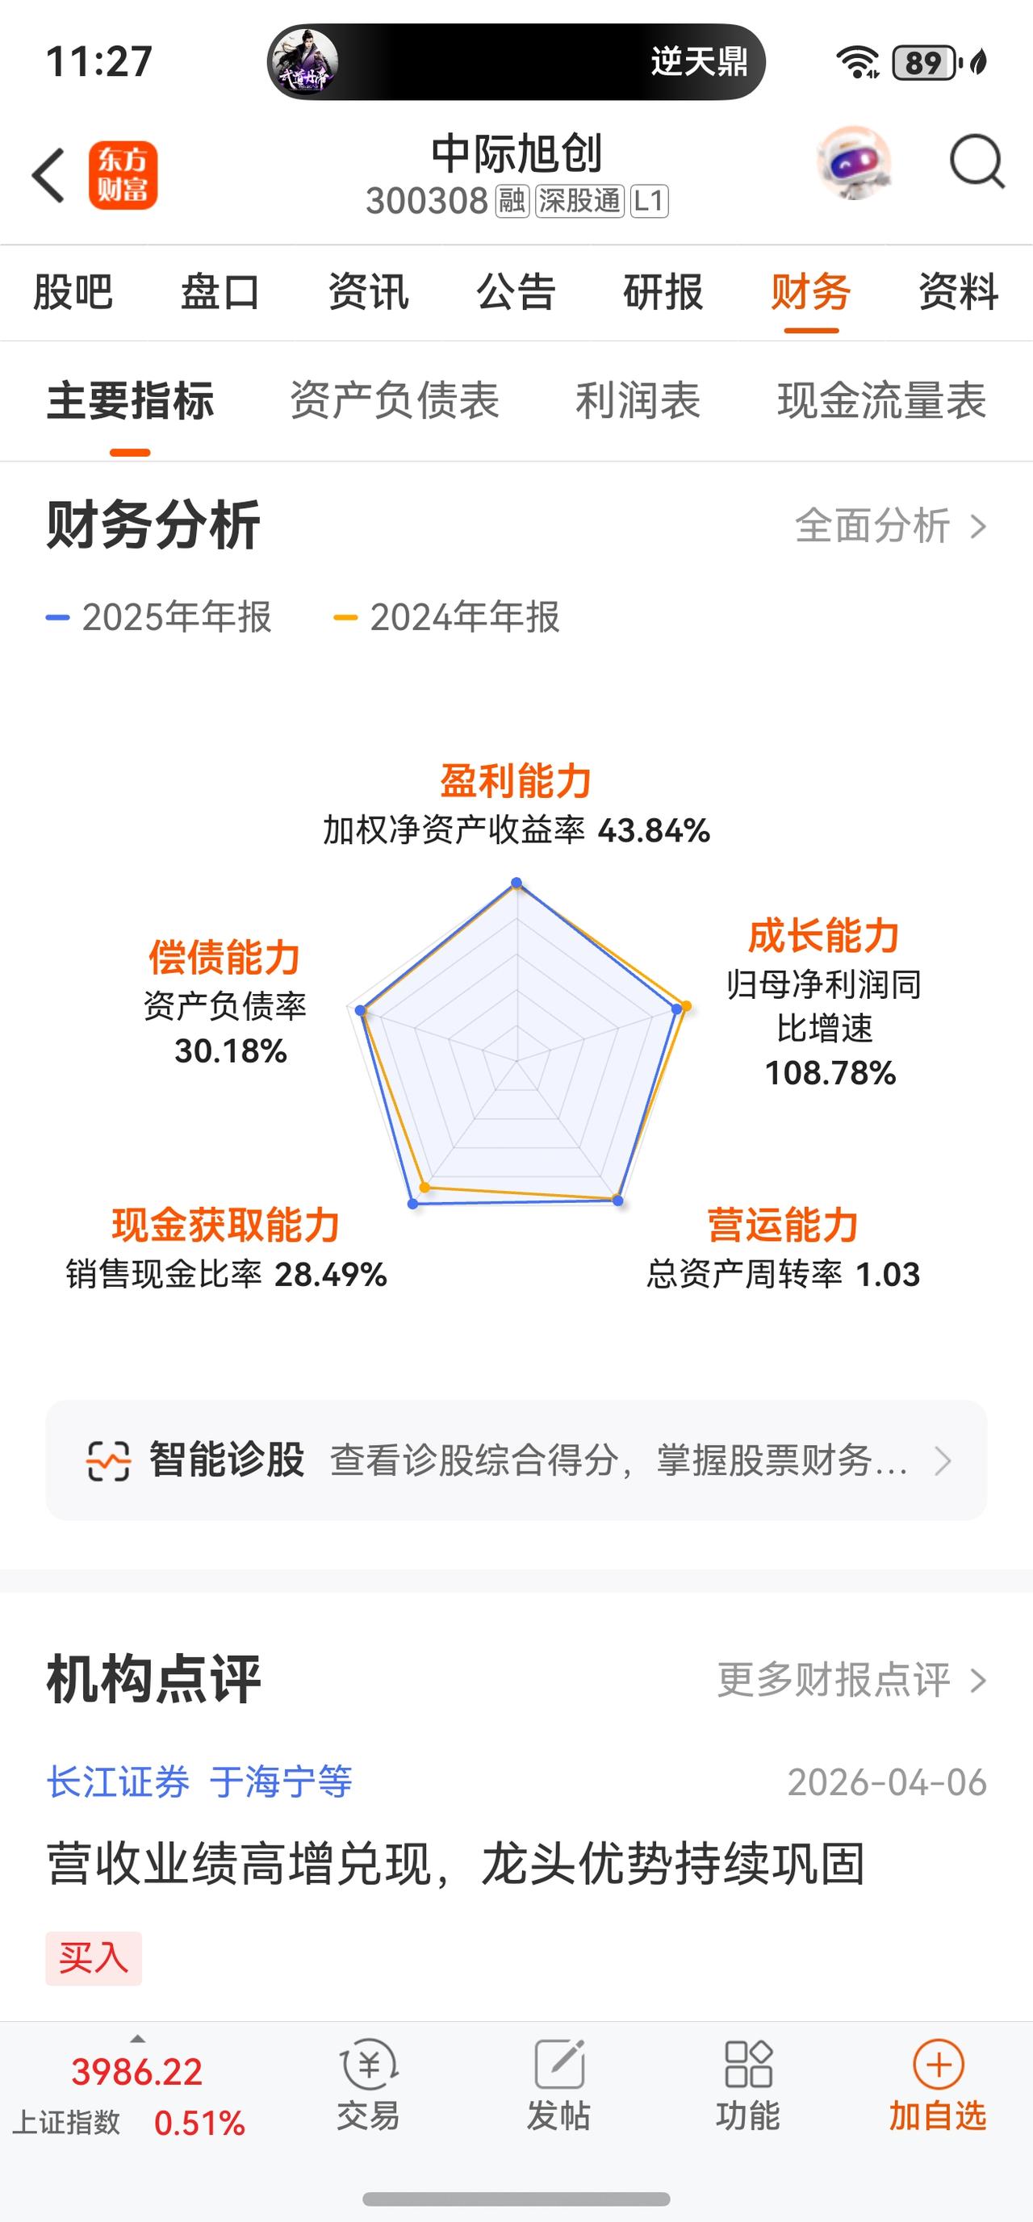The width and height of the screenshot is (1033, 2222).
Task: Expand the 上证指数 ticker arrow
Action: [137, 2039]
